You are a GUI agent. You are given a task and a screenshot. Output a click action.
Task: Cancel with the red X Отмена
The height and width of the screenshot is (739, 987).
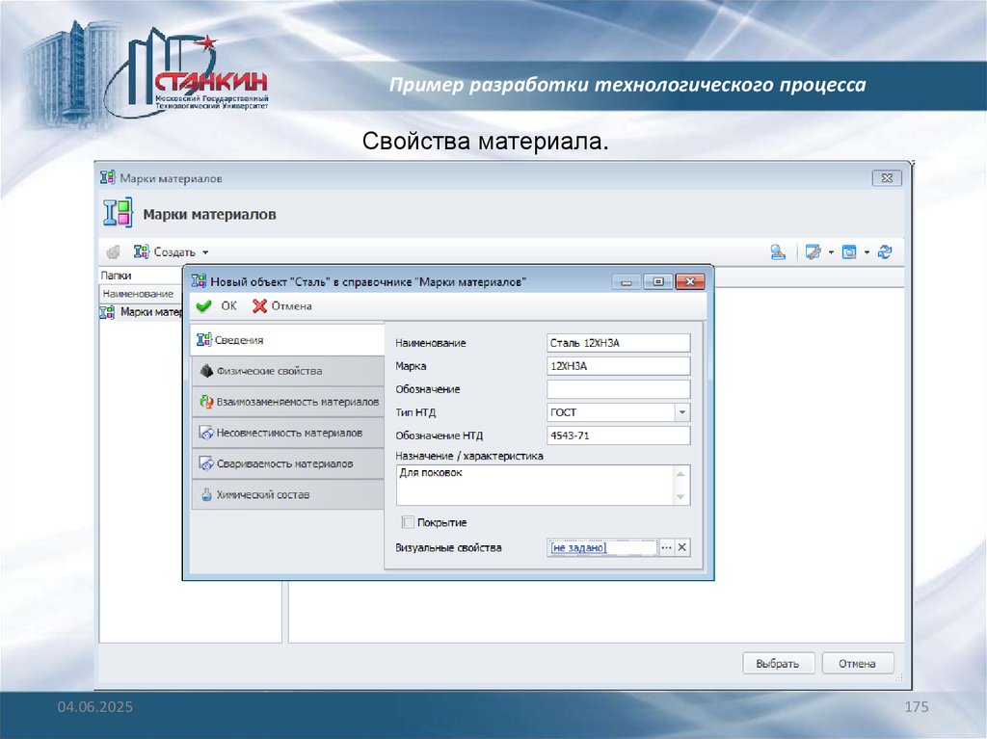tap(282, 306)
